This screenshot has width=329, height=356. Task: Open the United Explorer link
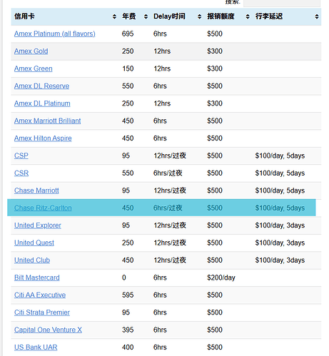38,225
